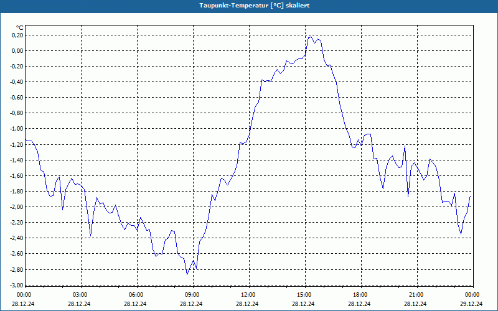Click the '0,00' y-axis label
This screenshot has height=311, width=498.
[x=19, y=51]
